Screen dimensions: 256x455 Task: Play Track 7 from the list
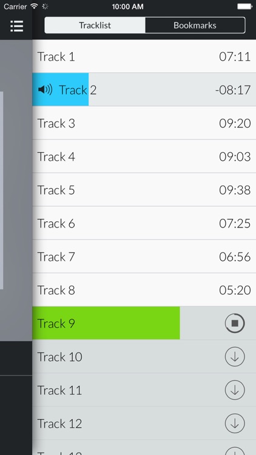coord(144,257)
